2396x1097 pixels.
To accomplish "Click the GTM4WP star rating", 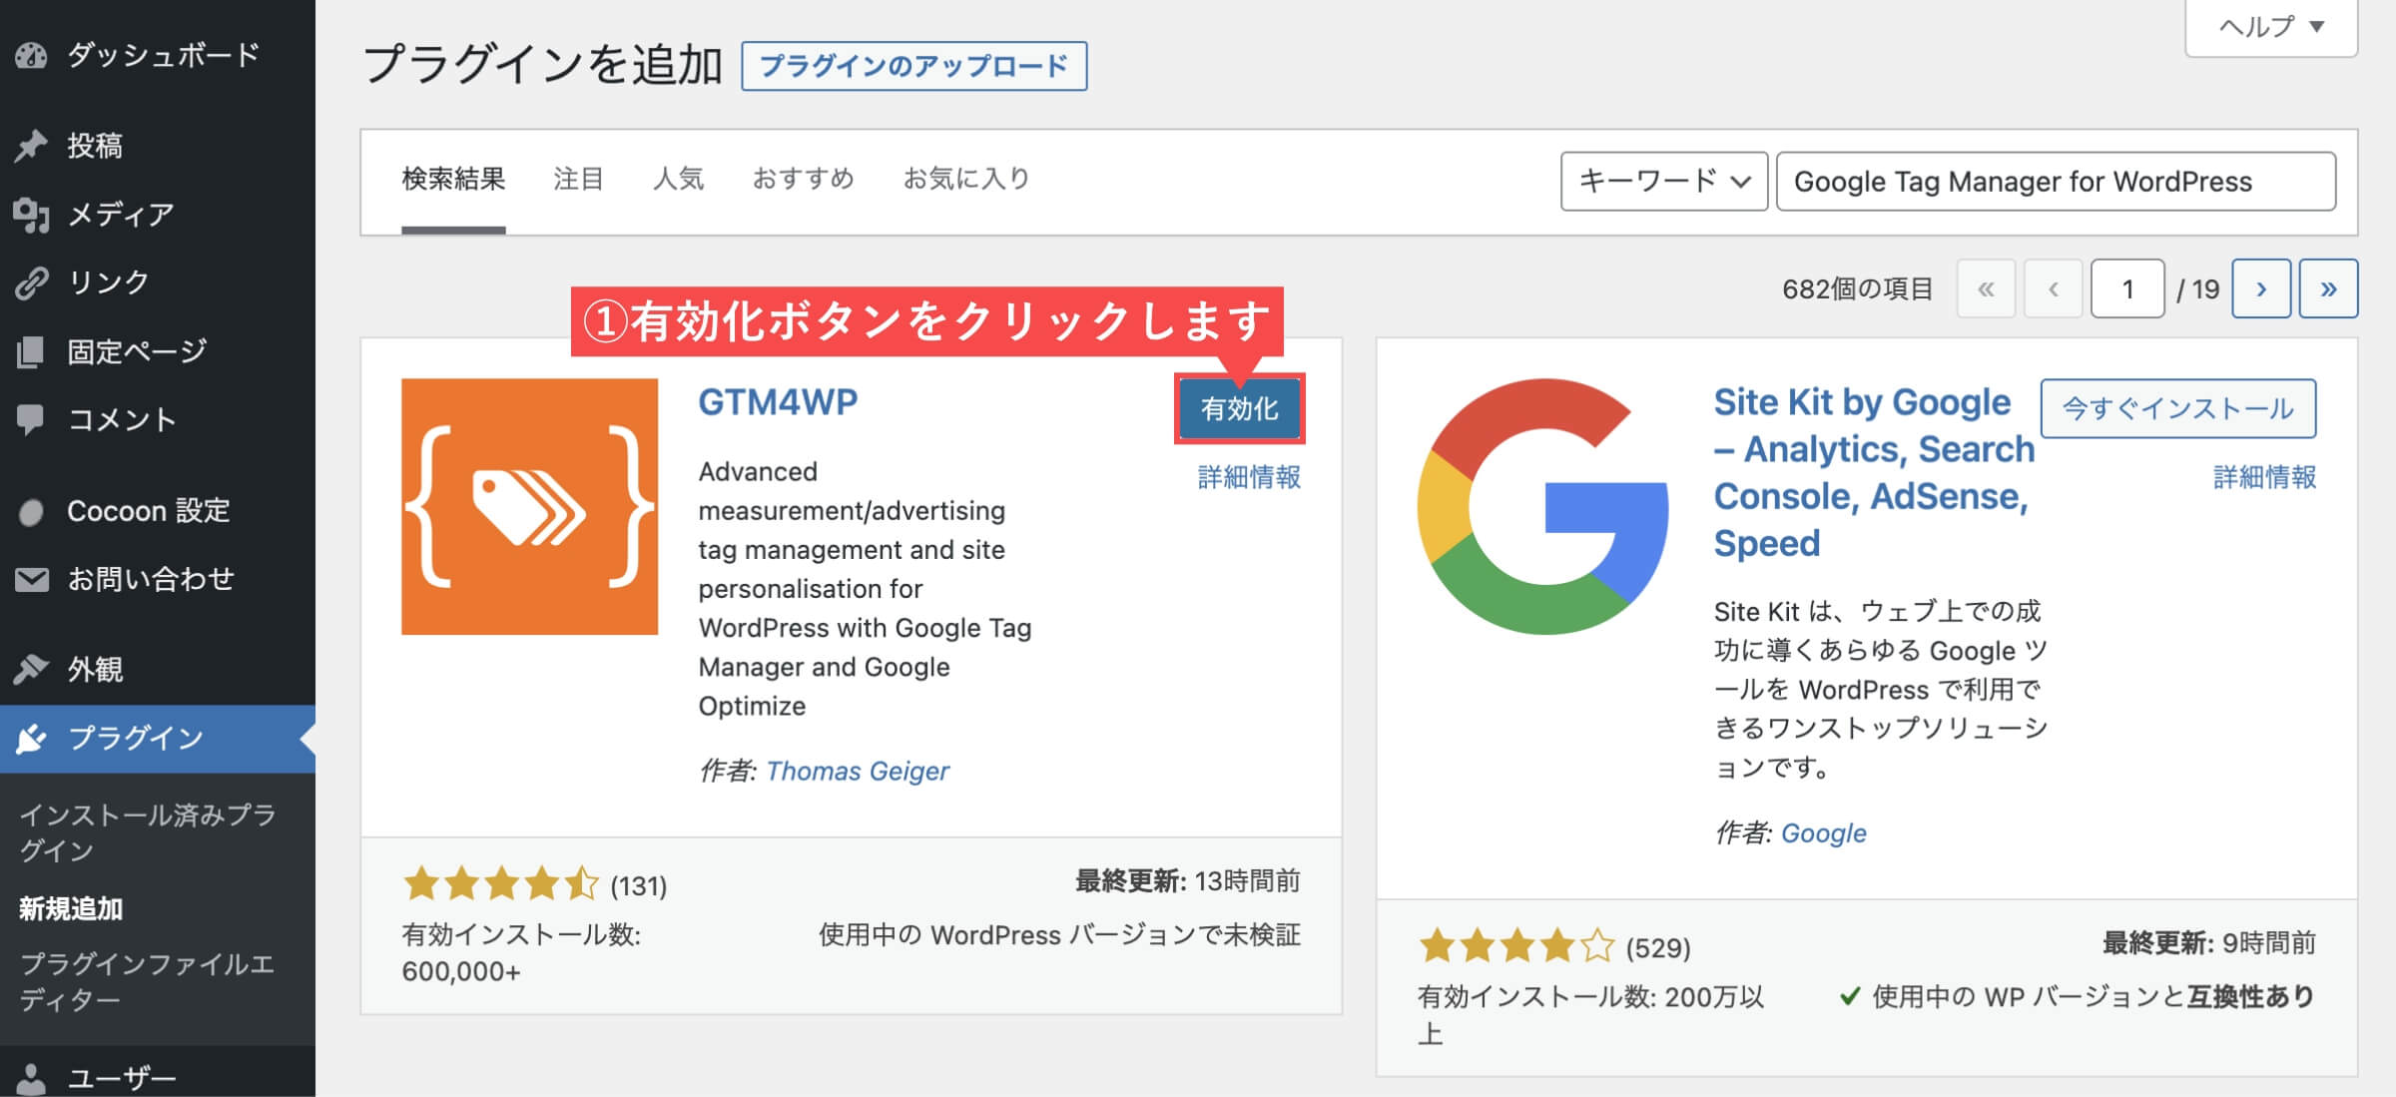I will [x=500, y=884].
